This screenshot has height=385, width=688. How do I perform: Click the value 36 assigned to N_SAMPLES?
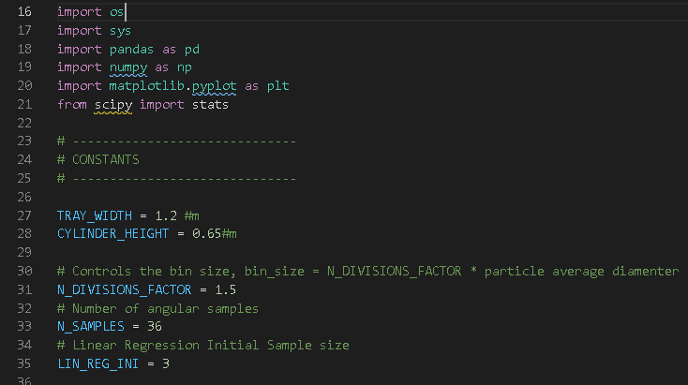point(146,326)
